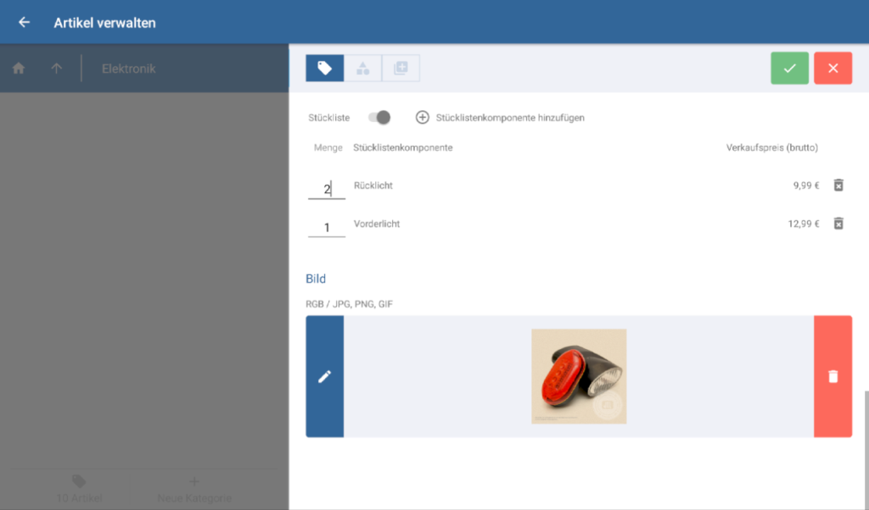
Task: Confirm changes with green checkmark button
Action: click(x=789, y=69)
